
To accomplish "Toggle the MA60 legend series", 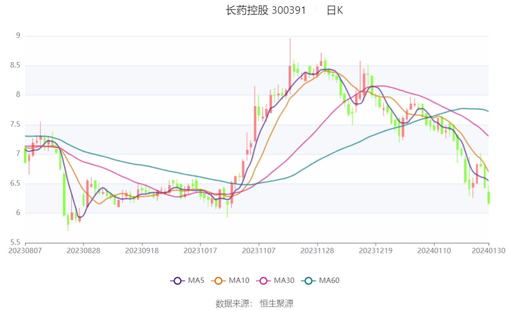I will click(321, 280).
